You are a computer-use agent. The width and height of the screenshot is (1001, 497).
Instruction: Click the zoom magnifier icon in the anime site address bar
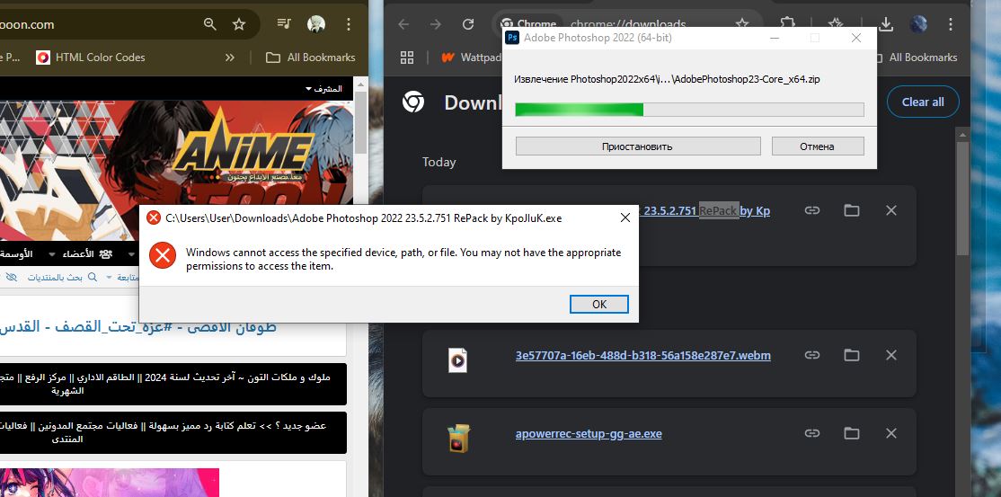pos(209,24)
